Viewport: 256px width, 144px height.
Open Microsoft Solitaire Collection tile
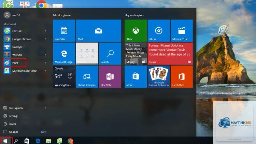pyautogui.click(x=159, y=77)
